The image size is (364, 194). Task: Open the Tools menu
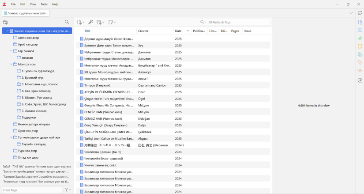pyautogui.click(x=44, y=4)
